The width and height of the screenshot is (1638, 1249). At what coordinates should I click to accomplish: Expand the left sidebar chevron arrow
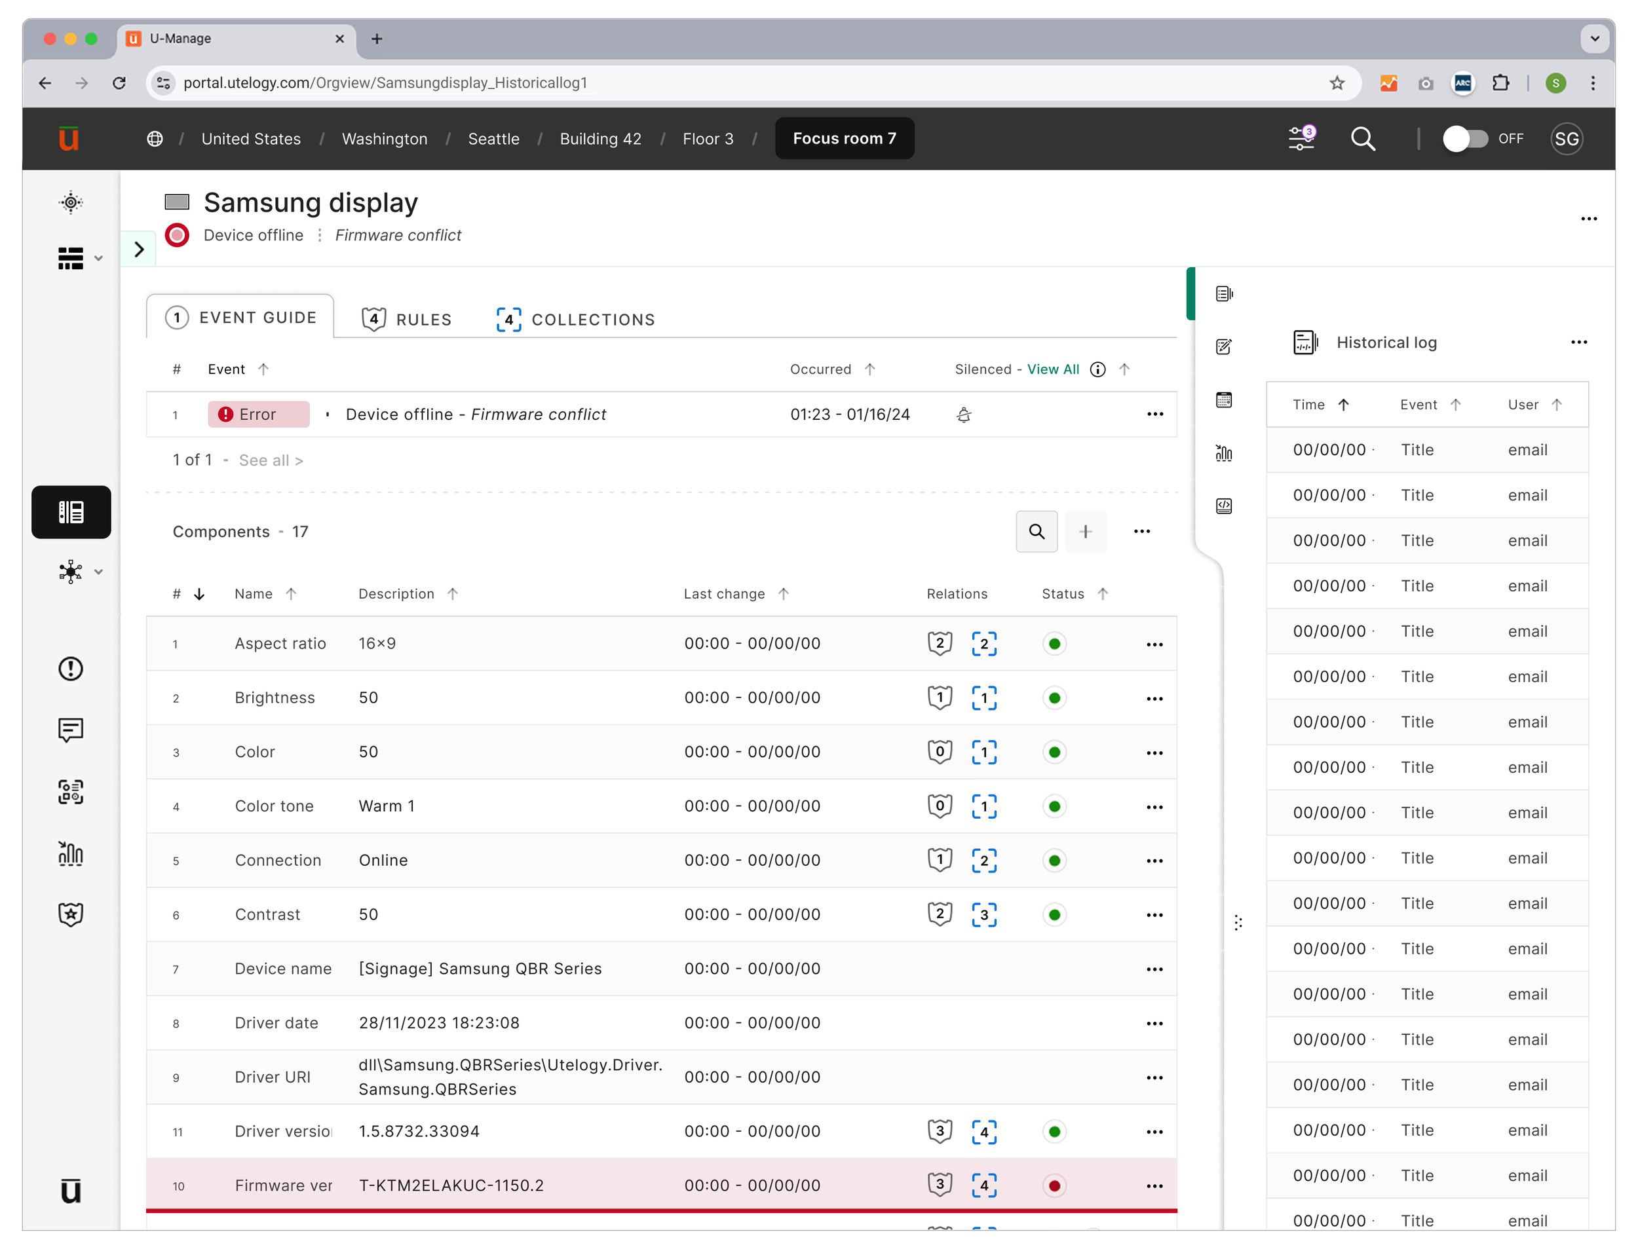click(x=139, y=249)
